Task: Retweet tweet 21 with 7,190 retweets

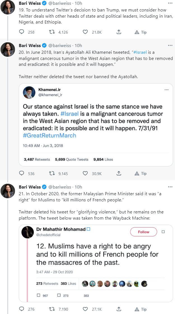Action: (x=52, y=309)
